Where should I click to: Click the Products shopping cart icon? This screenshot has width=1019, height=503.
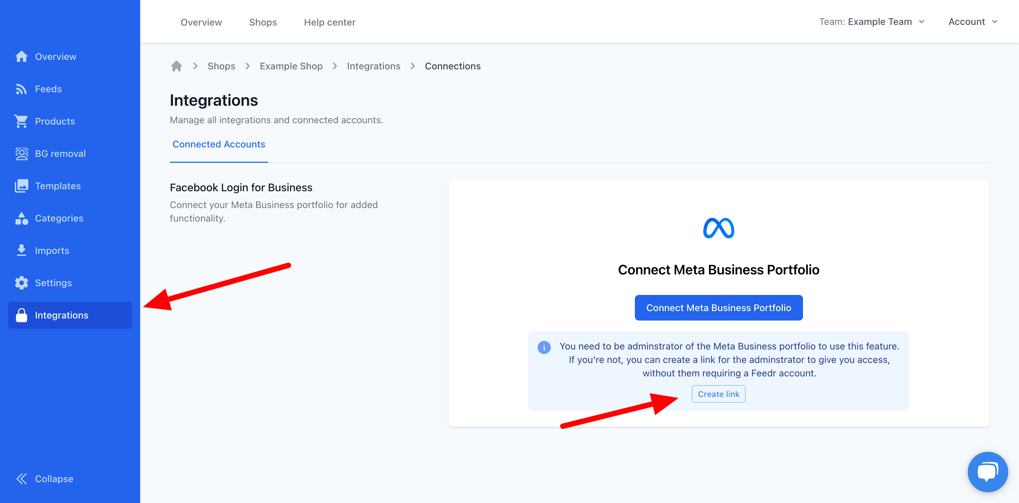[x=21, y=121]
